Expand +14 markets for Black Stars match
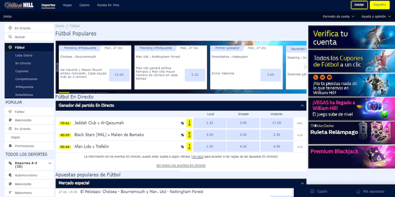This screenshot has width=395, height=197. tap(300, 135)
